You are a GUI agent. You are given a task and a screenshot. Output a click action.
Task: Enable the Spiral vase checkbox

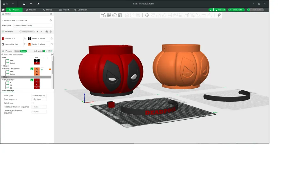click(x=33, y=103)
